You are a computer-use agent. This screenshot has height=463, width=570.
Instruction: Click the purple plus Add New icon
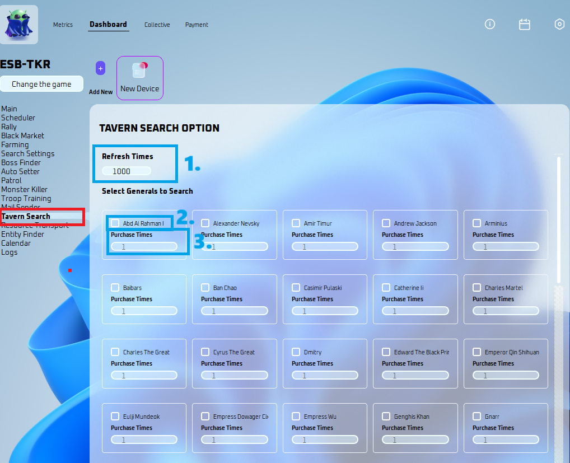click(x=101, y=68)
